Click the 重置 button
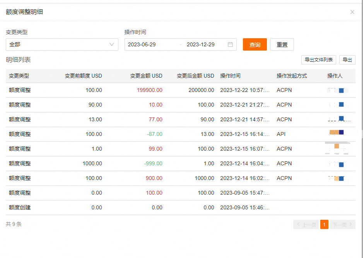The width and height of the screenshot is (364, 258). click(282, 44)
